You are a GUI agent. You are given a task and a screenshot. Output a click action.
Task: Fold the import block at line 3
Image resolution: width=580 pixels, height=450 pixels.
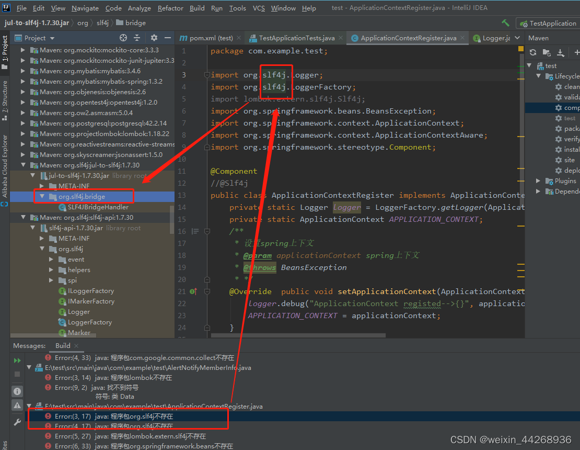coord(207,75)
